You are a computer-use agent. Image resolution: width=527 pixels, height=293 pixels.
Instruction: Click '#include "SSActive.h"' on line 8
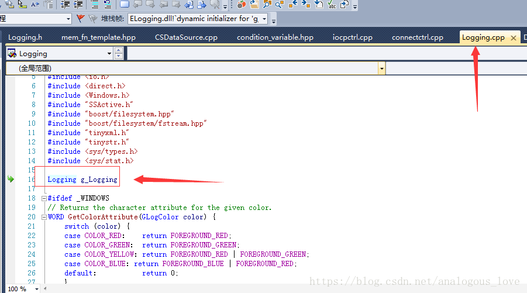click(90, 105)
